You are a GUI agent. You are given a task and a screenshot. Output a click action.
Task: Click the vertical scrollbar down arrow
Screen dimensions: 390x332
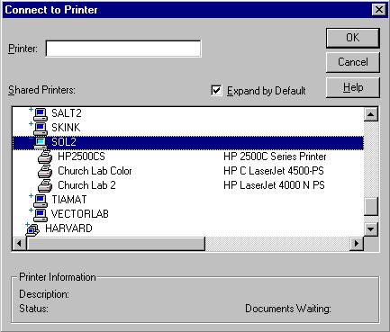coord(371,229)
